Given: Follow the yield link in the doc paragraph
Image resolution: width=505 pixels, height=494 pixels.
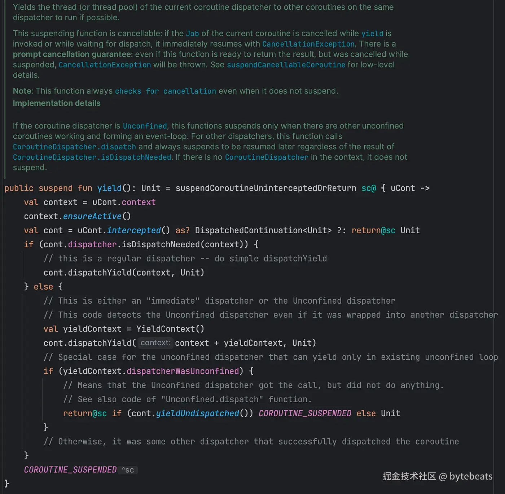Looking at the screenshot, I should [x=372, y=34].
